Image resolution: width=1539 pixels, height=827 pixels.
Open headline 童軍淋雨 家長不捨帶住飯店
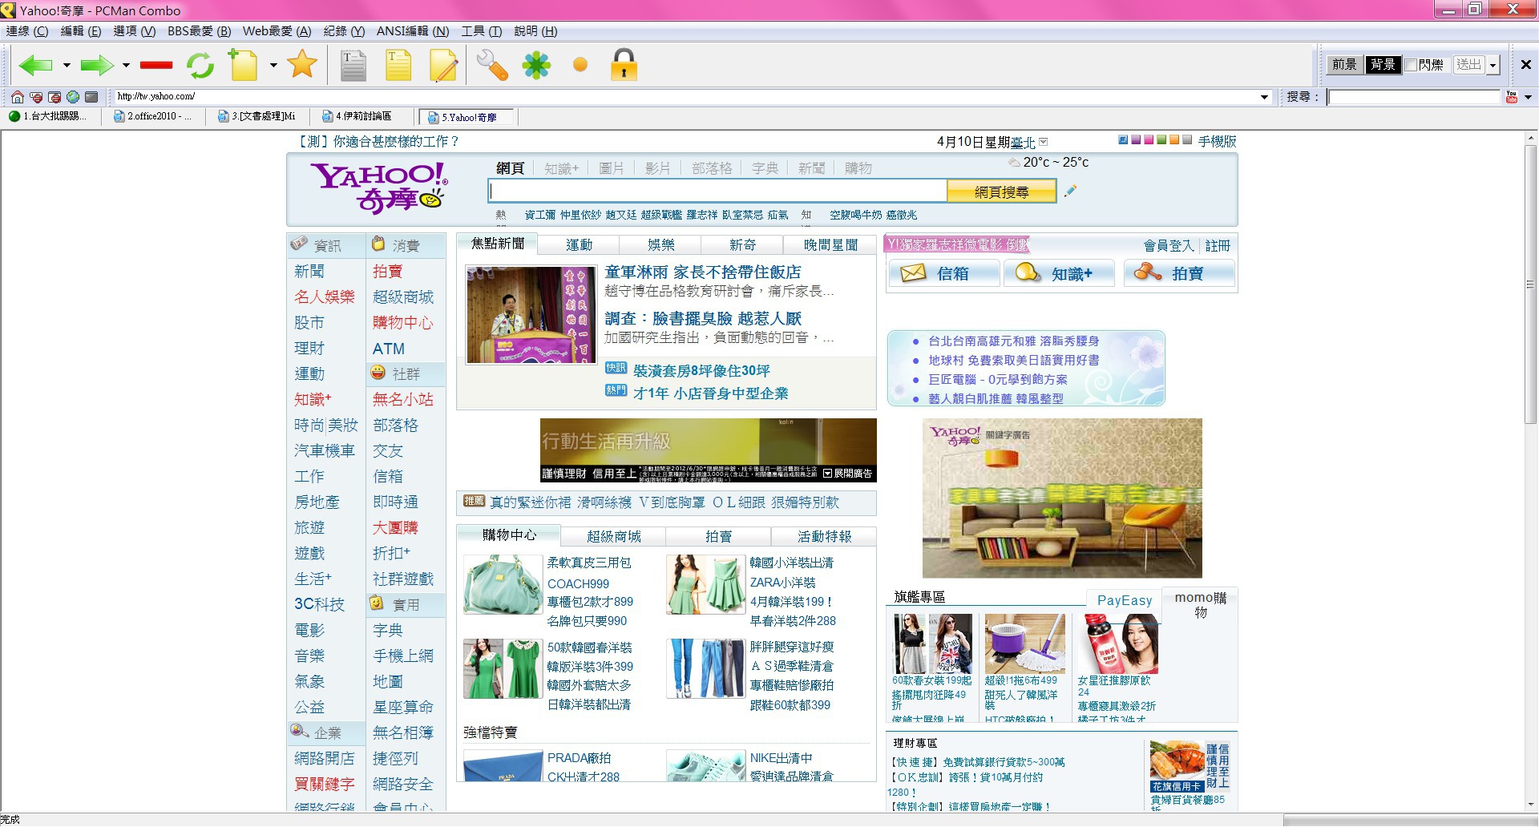702,272
